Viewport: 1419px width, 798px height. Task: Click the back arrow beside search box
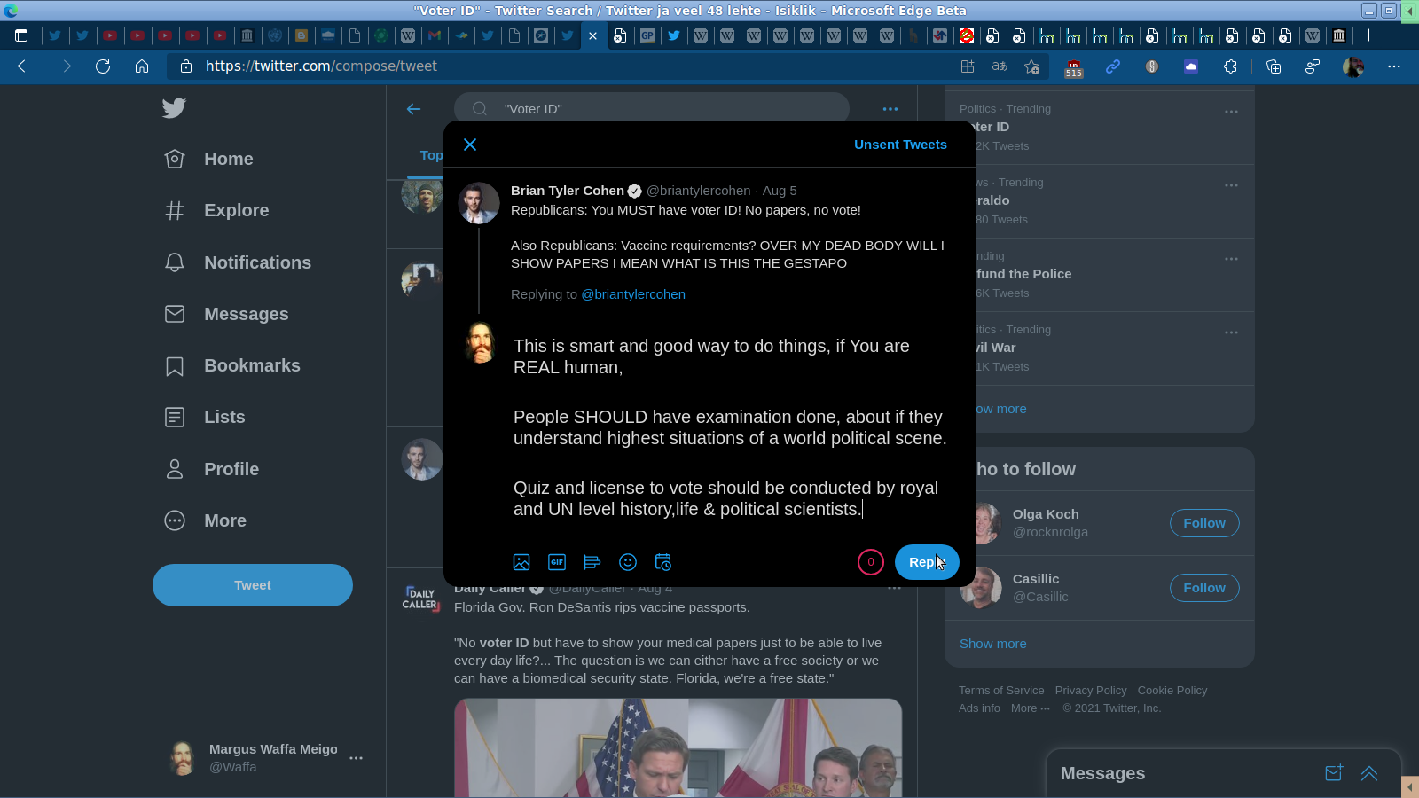coord(413,109)
